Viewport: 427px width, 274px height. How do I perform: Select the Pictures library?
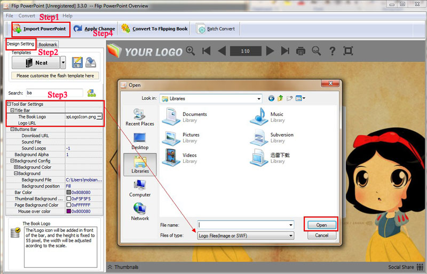(181, 137)
